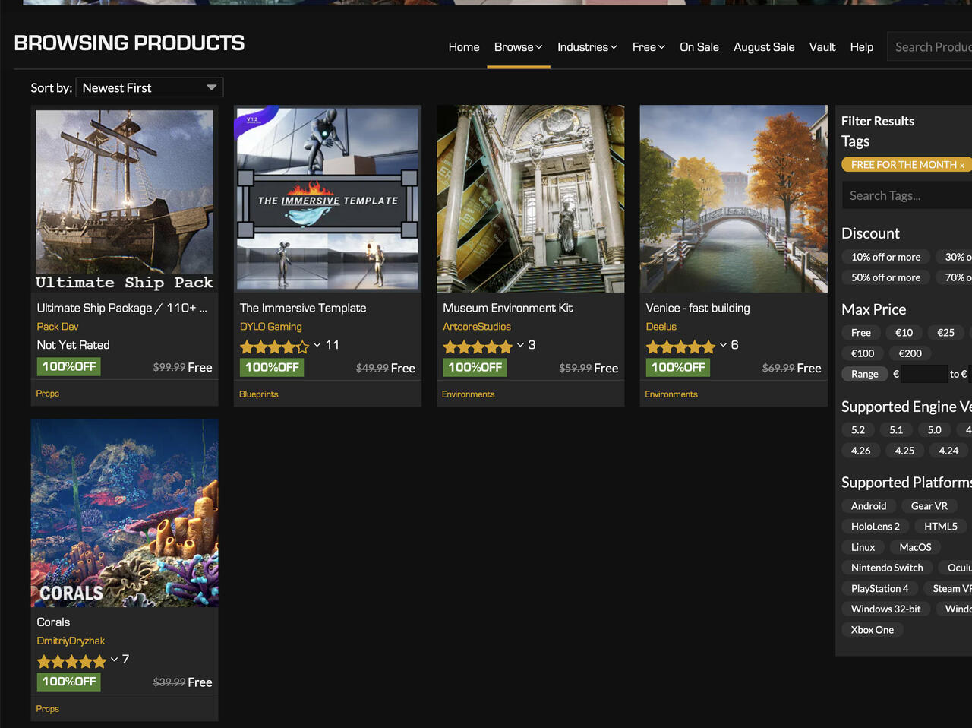Visit the Pack Dev seller page
972x728 pixels.
click(58, 326)
